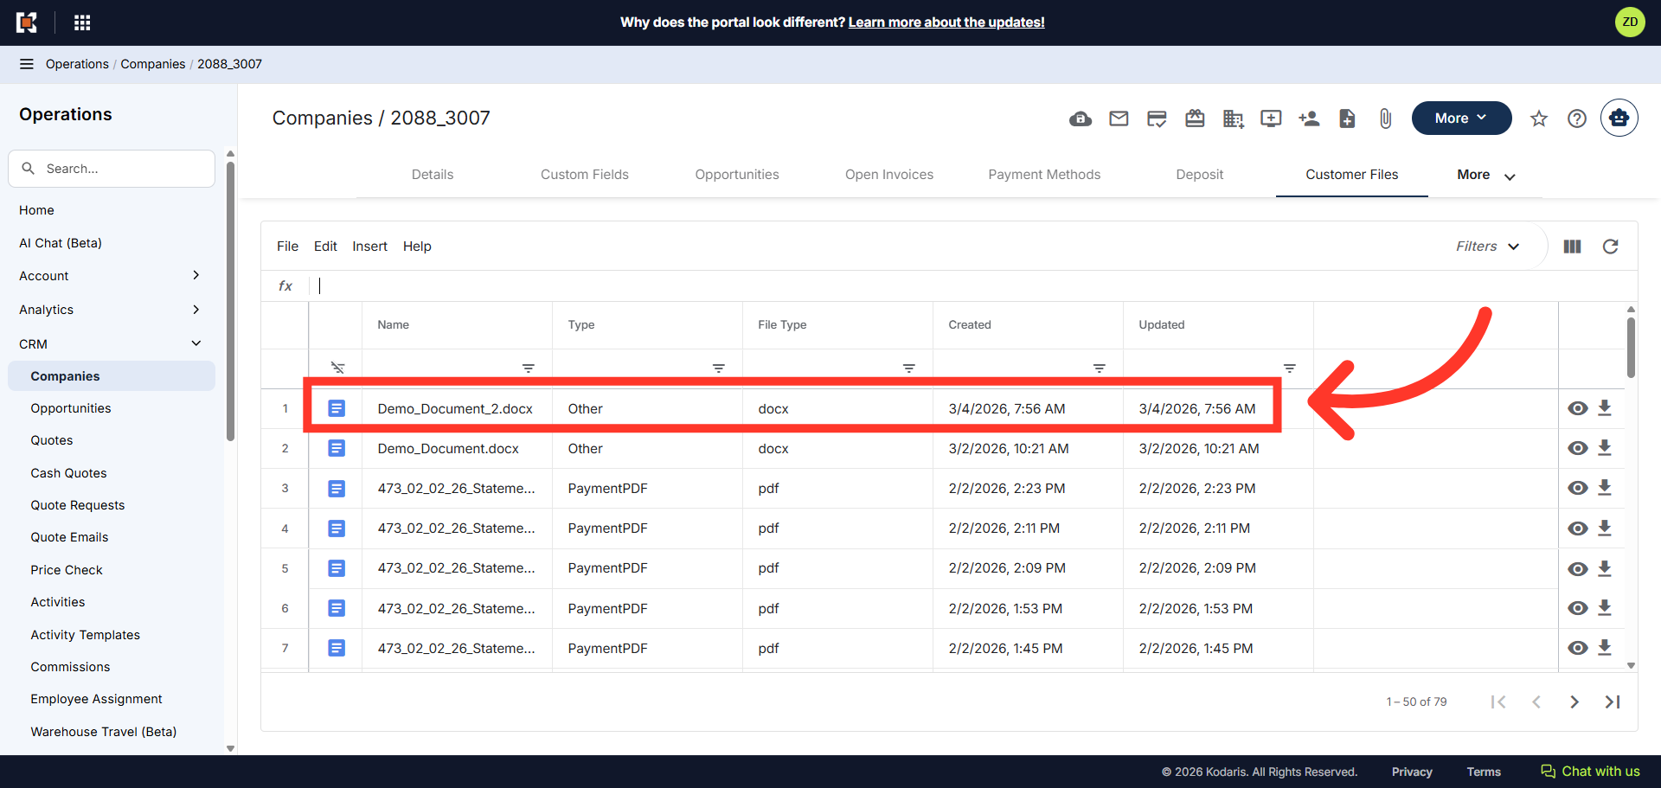Download Demo_Document.docx
Viewport: 1661px width, 788px height.
1605,448
